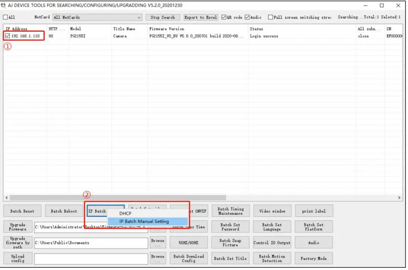
Task: Click Batch Motion Detection button
Action: point(272,258)
